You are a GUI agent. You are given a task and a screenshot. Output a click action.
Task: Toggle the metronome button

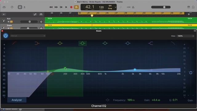coord(133,7)
